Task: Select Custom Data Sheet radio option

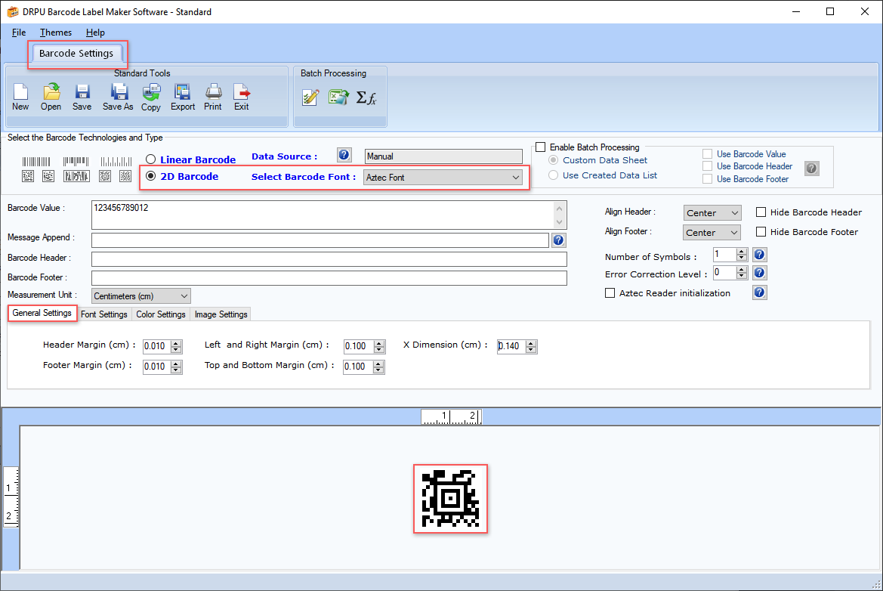Action: click(553, 160)
